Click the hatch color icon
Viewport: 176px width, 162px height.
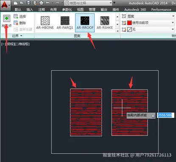[124, 23]
